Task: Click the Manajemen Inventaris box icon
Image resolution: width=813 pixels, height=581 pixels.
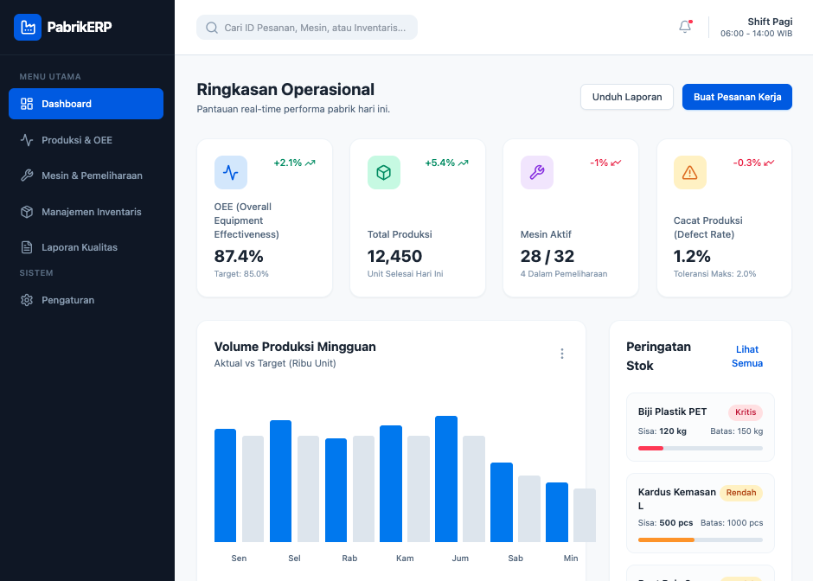Action: click(x=28, y=211)
